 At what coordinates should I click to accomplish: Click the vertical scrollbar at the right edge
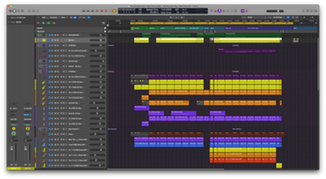tap(318, 63)
